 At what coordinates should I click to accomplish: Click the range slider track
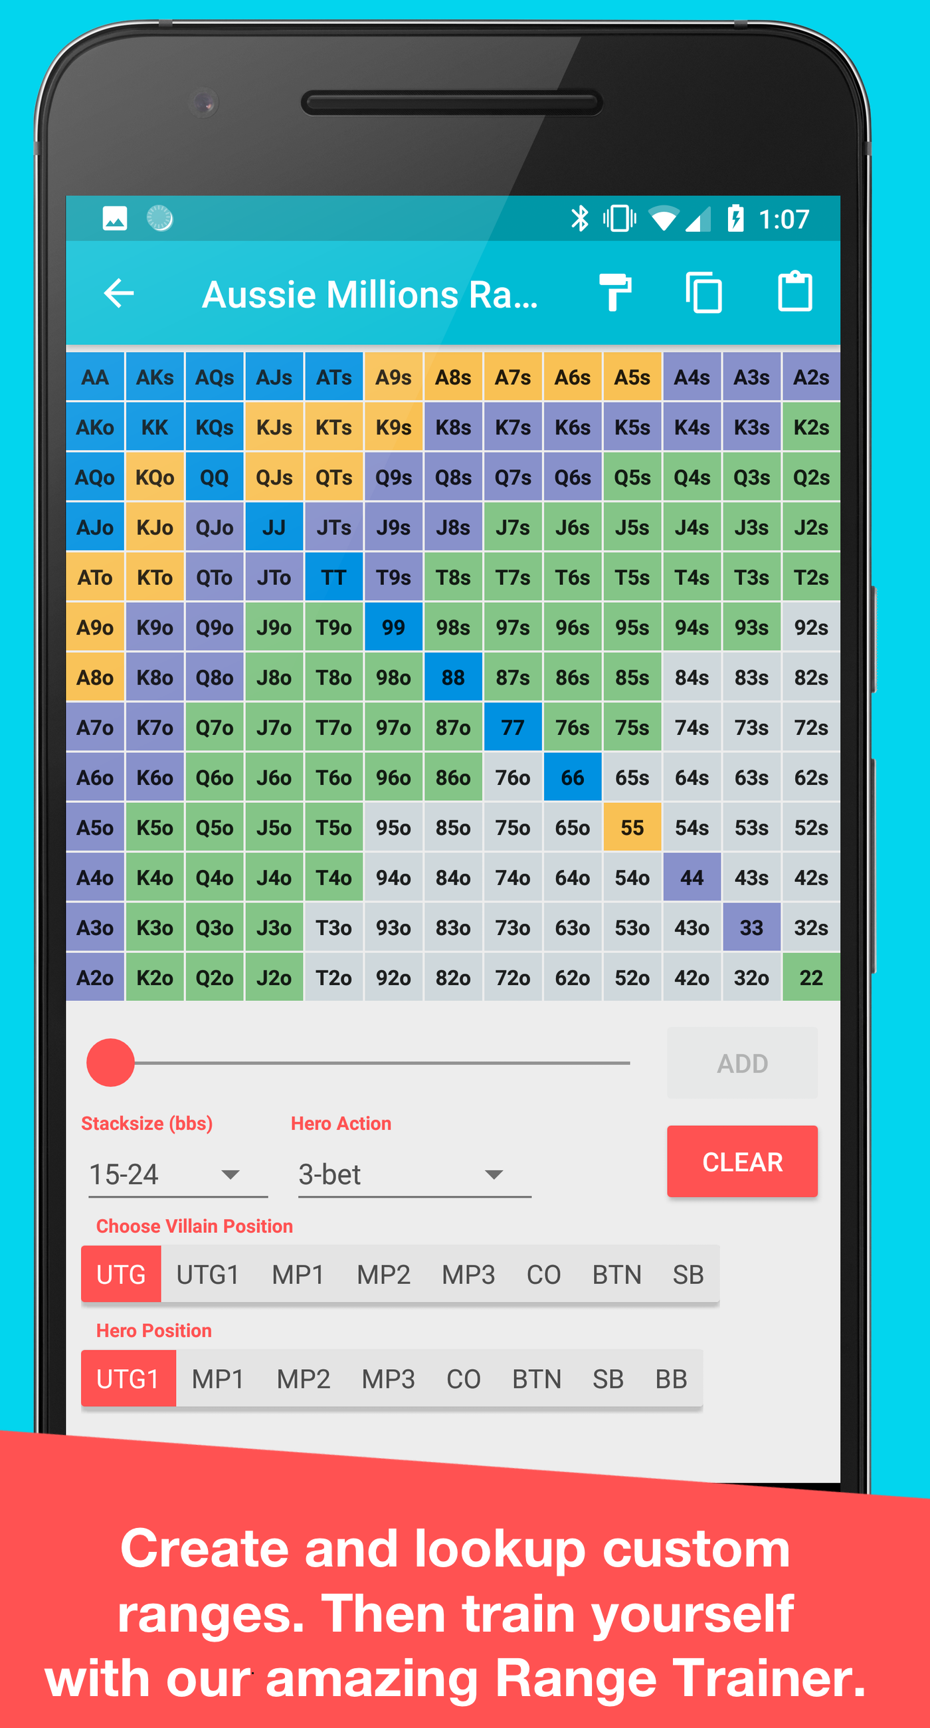coord(382,1063)
